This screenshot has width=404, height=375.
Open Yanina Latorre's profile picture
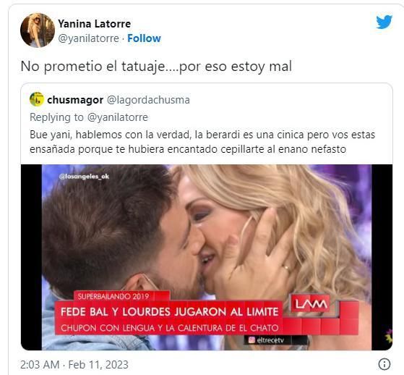point(38,30)
